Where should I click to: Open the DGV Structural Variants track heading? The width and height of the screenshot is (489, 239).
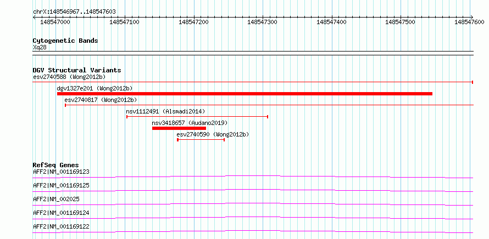pos(77,70)
